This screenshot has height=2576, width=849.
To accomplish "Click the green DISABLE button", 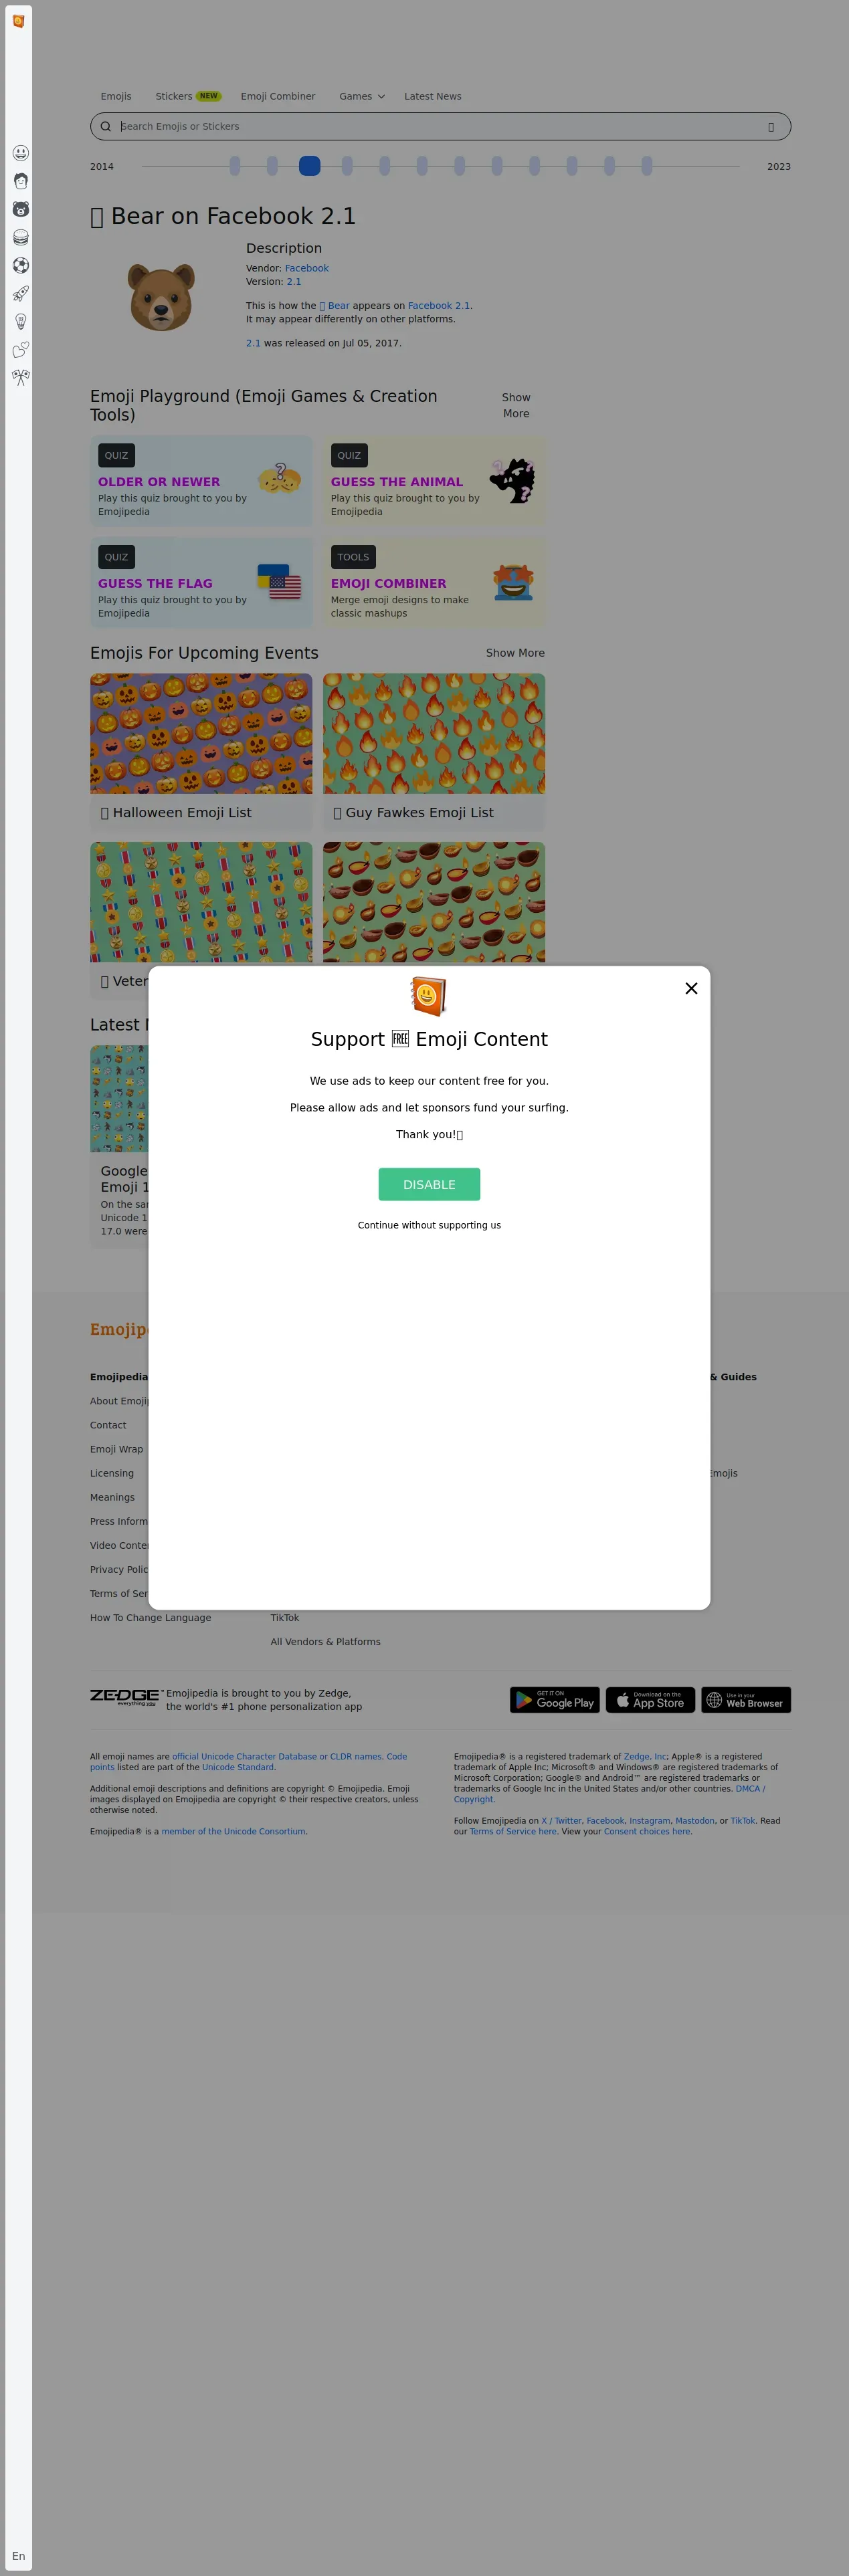I will 429,1184.
